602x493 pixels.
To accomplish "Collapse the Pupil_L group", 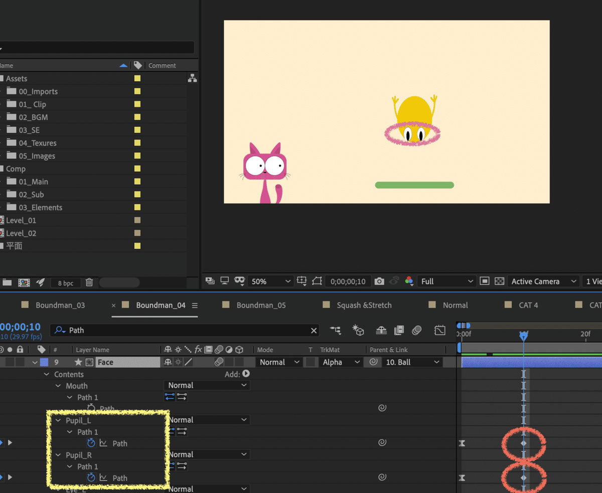I will pyautogui.click(x=58, y=421).
